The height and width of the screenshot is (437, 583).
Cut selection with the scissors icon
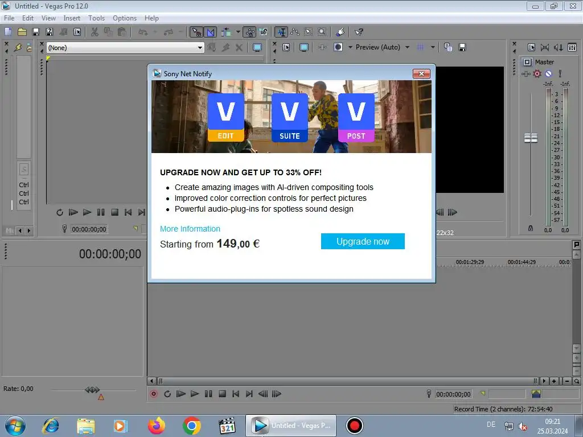coord(95,32)
